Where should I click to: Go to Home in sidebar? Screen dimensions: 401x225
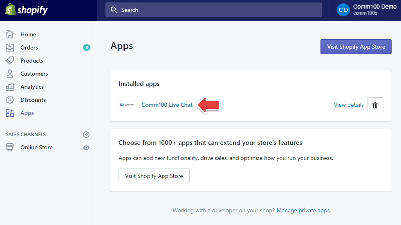click(x=28, y=34)
